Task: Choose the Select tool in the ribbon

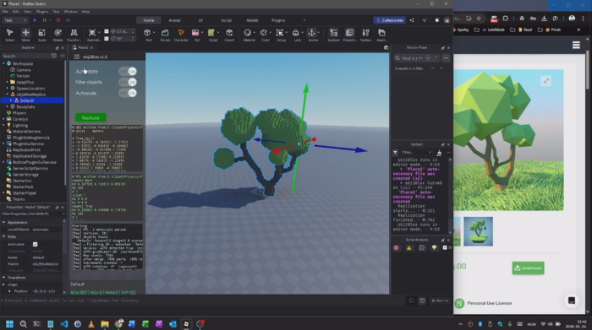Action: [x=10, y=35]
